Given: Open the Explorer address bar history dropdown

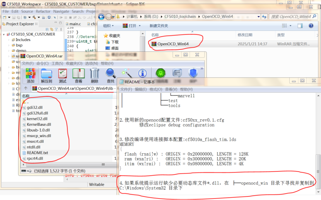Looking at the screenshot, I should (x=259, y=17).
